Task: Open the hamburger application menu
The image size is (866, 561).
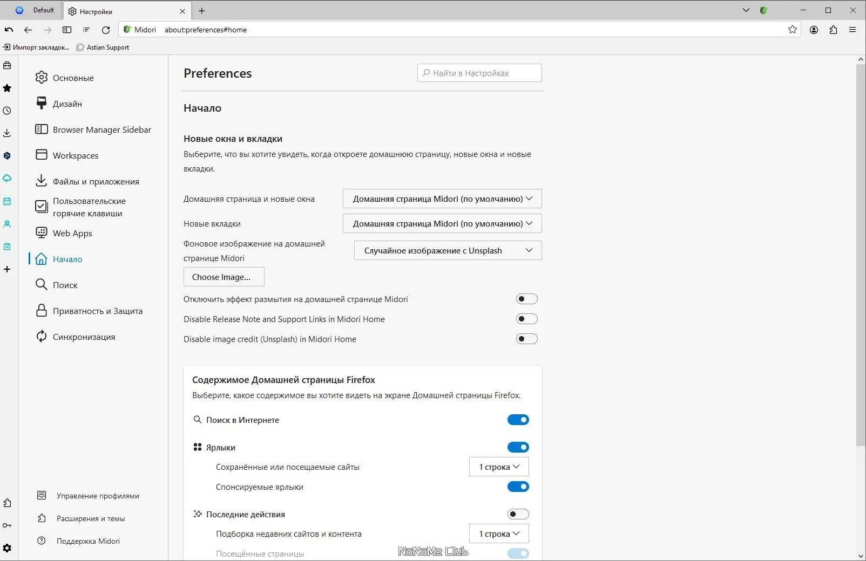Action: click(x=853, y=30)
